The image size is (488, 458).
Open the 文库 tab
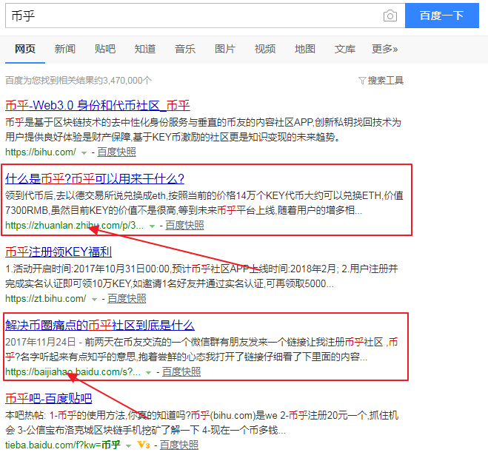(x=345, y=49)
